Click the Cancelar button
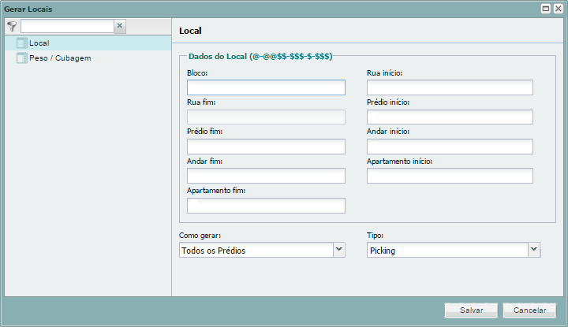Viewport: 568px width, 327px height. 529,310
